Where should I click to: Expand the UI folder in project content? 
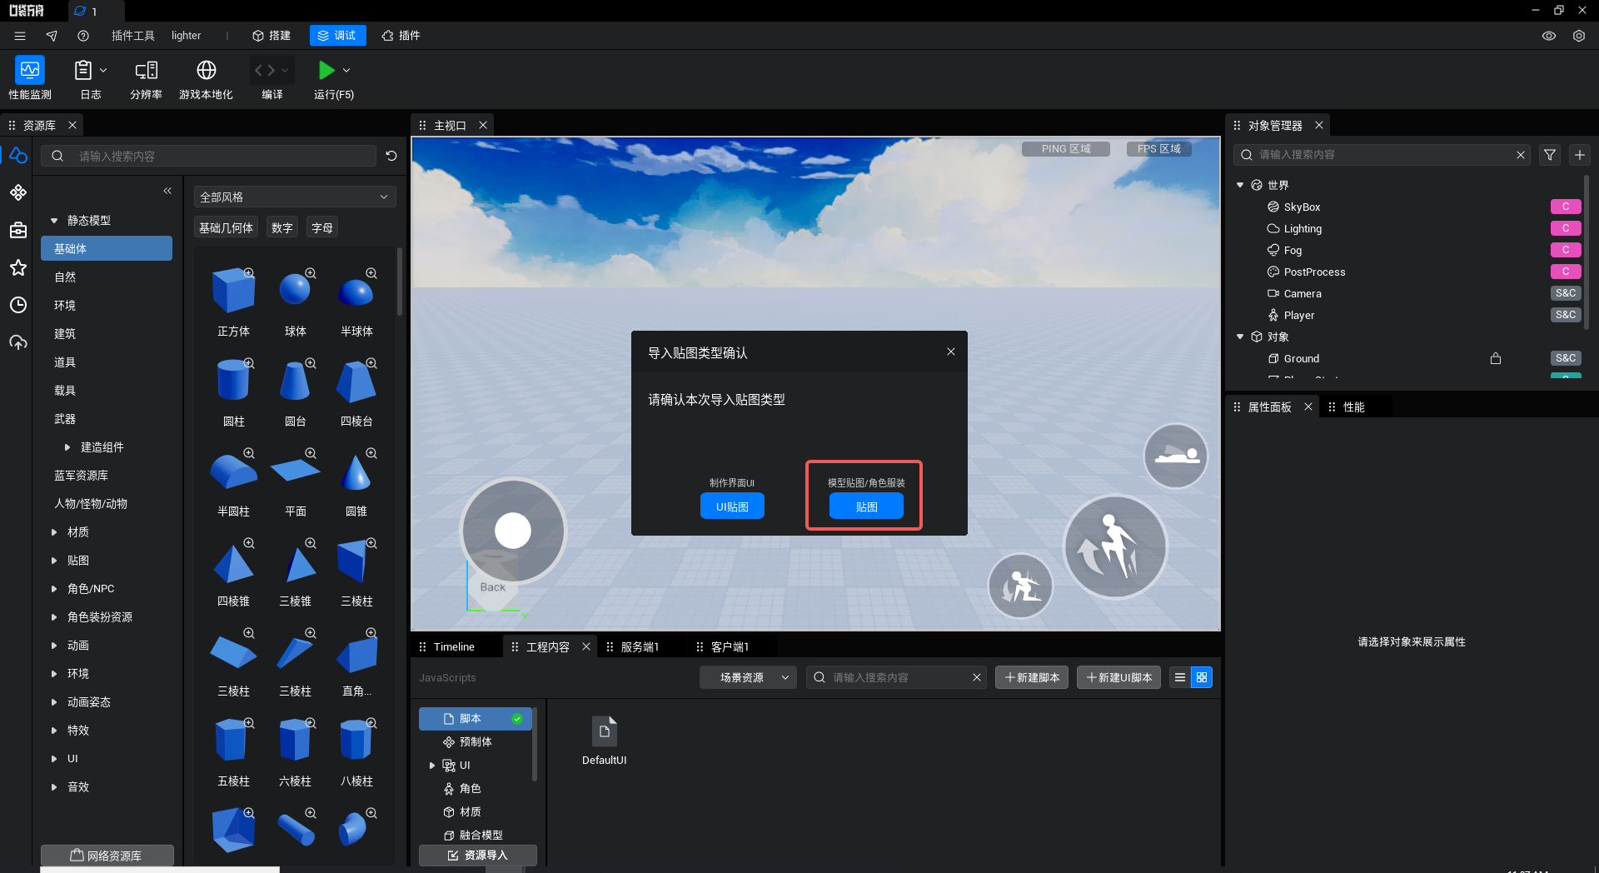click(431, 765)
